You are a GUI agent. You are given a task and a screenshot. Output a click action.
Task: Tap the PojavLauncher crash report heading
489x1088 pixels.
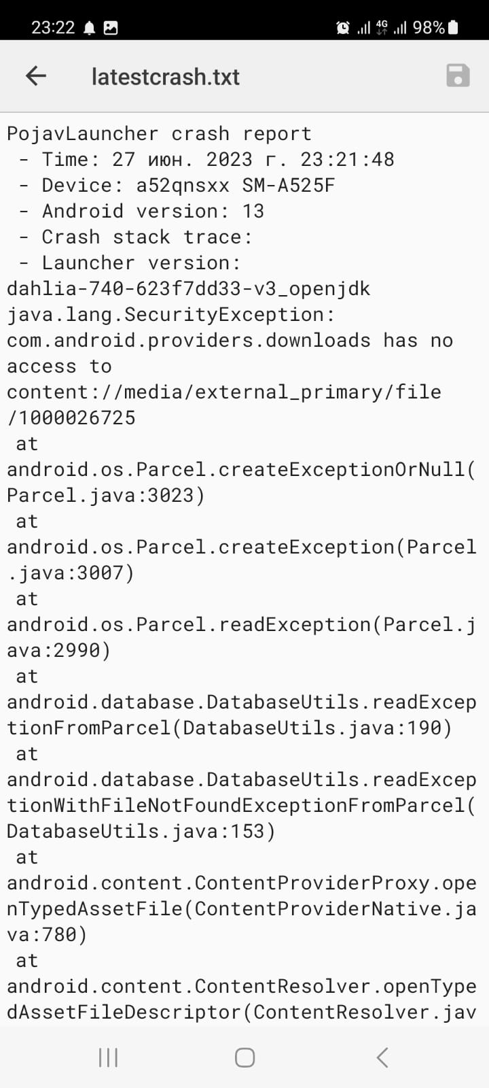(158, 133)
